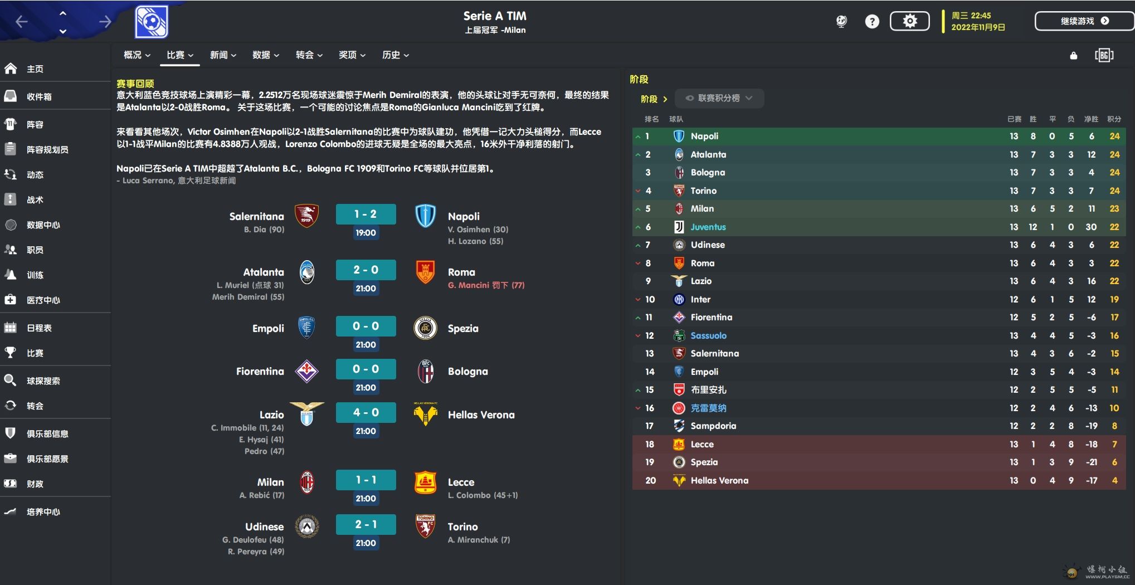Open the 财政 finances sidebar icon
1135x585 pixels.
pos(11,484)
